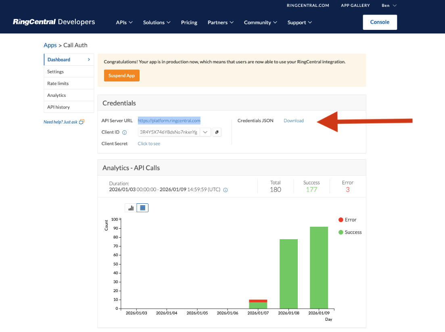The height and width of the screenshot is (332, 445).
Task: Click the highlighted API Server URL
Action: tap(169, 121)
